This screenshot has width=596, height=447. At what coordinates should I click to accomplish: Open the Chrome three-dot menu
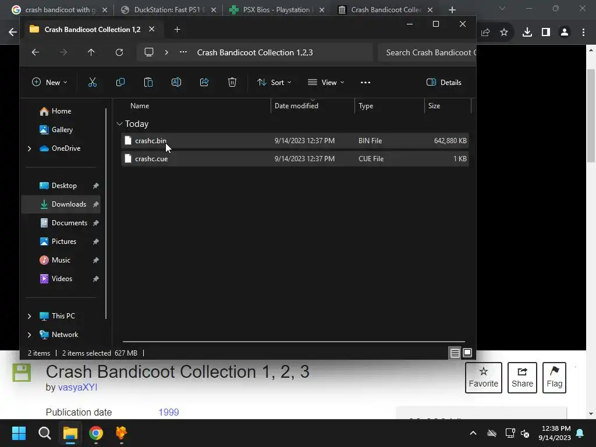[583, 33]
